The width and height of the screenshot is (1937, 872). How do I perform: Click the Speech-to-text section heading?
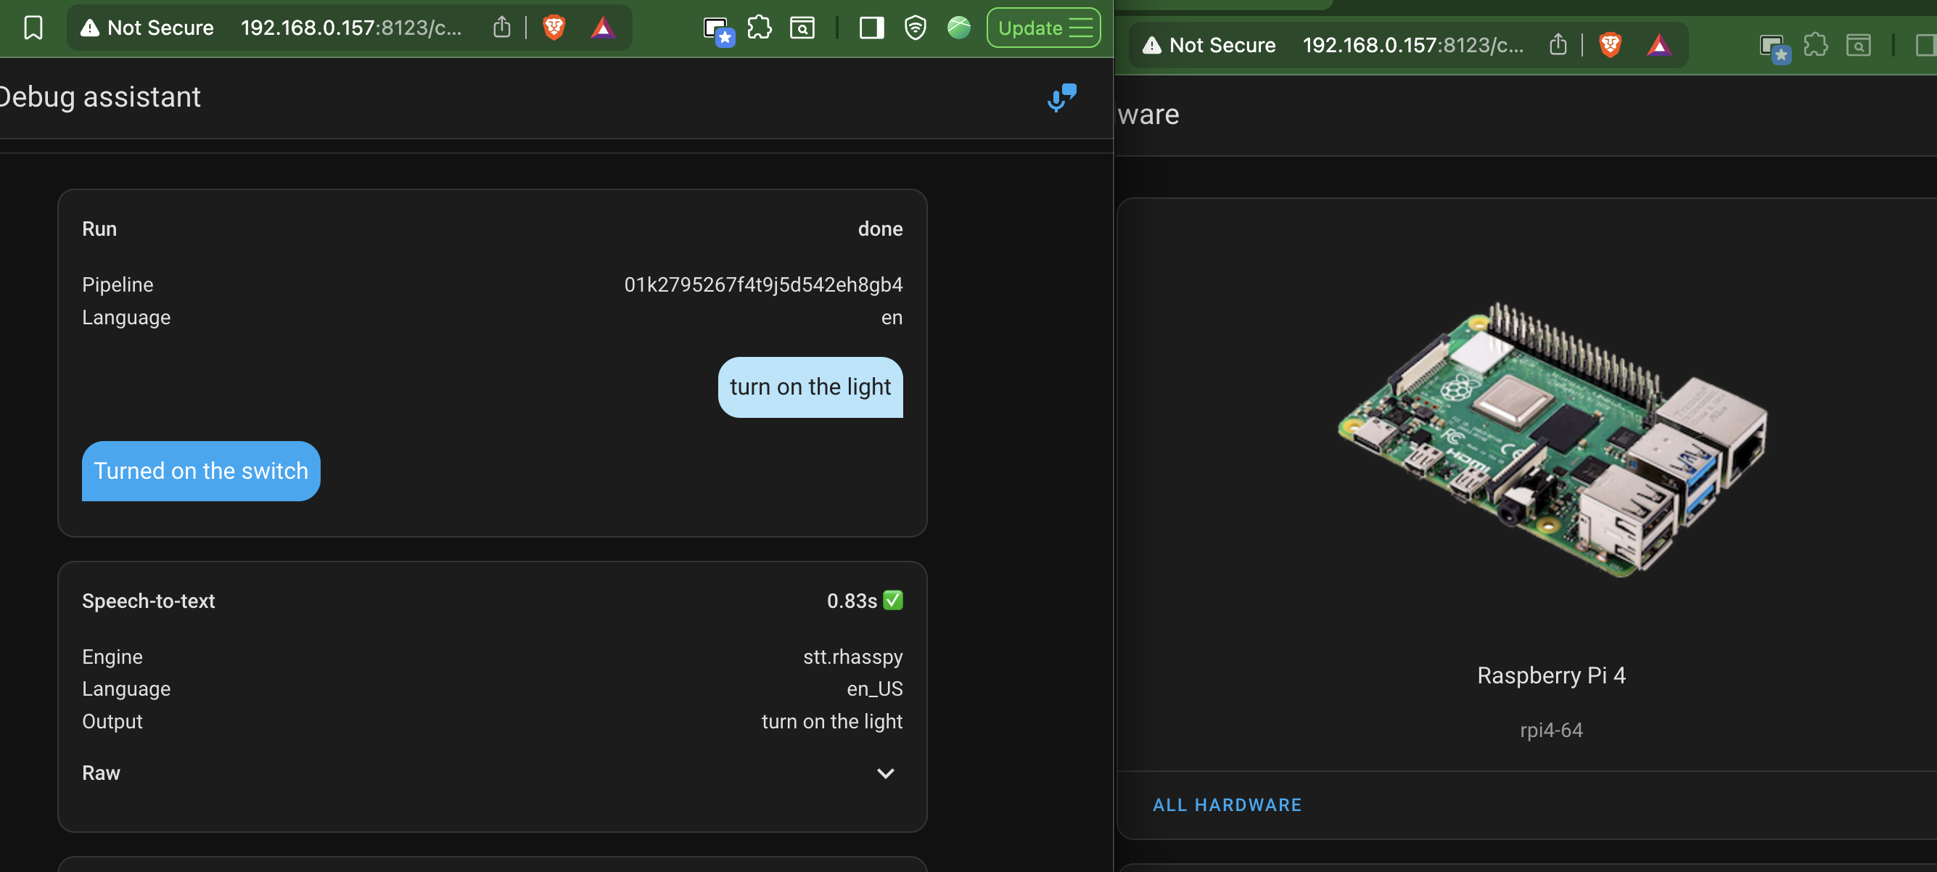[148, 601]
